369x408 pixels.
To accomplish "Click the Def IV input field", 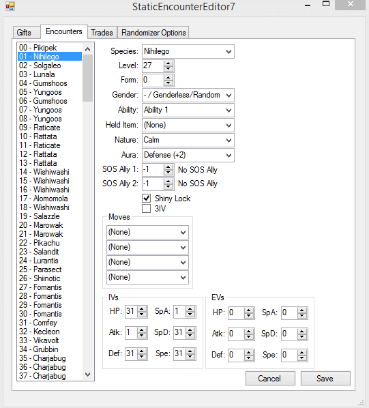I will point(132,354).
